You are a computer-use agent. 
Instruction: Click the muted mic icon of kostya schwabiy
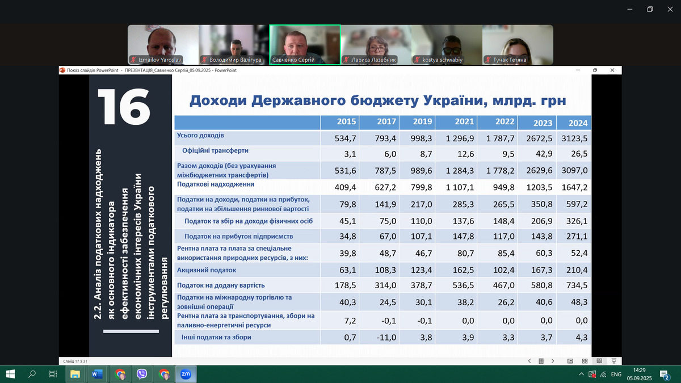click(417, 60)
